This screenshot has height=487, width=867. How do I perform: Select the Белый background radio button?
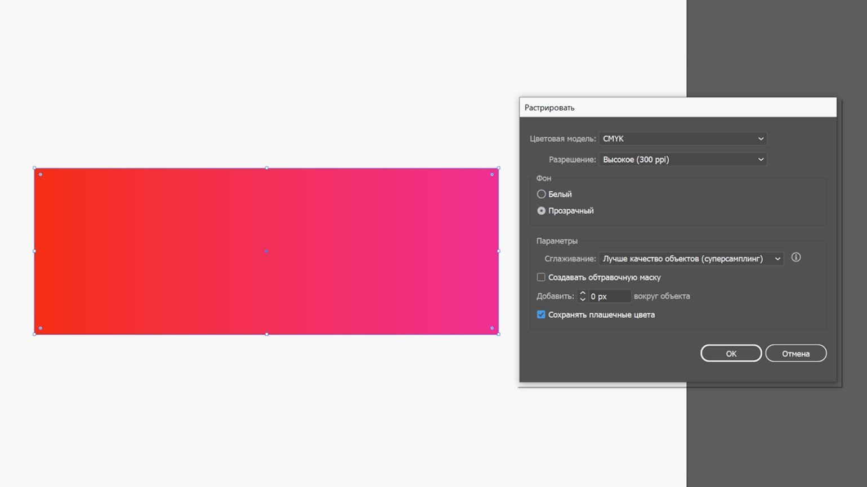541,194
